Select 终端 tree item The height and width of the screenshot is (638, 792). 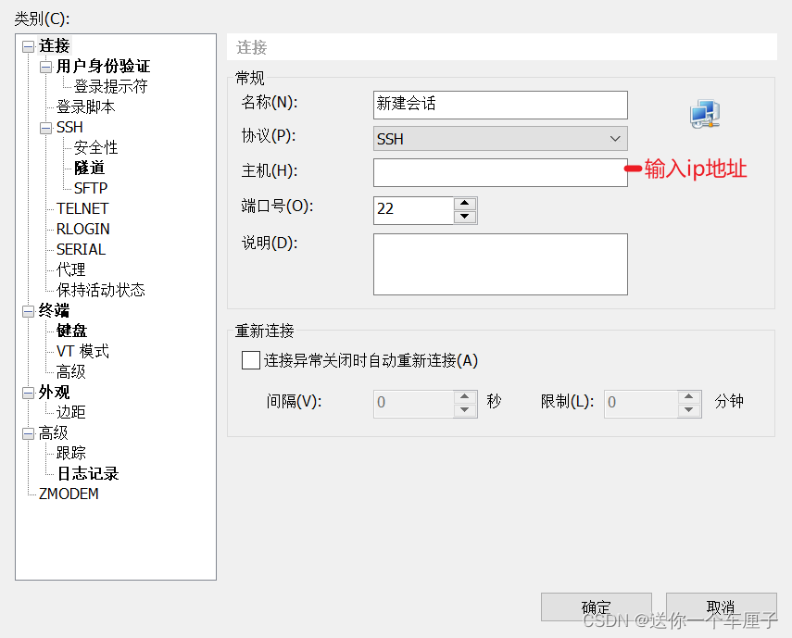[x=54, y=310]
